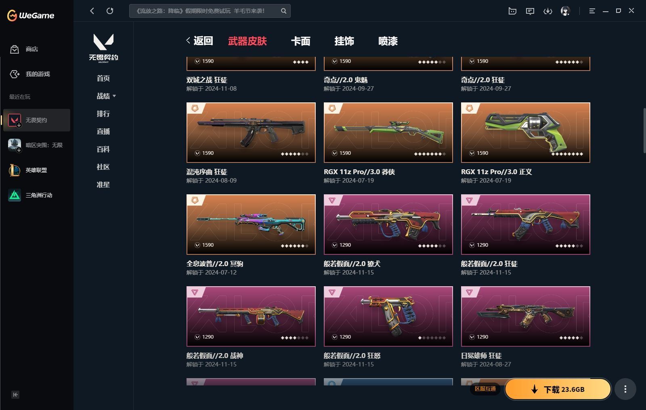The height and width of the screenshot is (410, 646).
Task: Click the user avatar icon
Action: [565, 11]
